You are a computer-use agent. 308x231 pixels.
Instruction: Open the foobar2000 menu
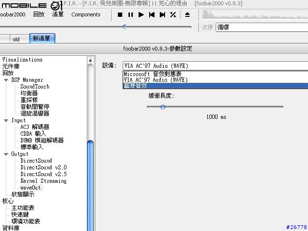tap(13, 14)
